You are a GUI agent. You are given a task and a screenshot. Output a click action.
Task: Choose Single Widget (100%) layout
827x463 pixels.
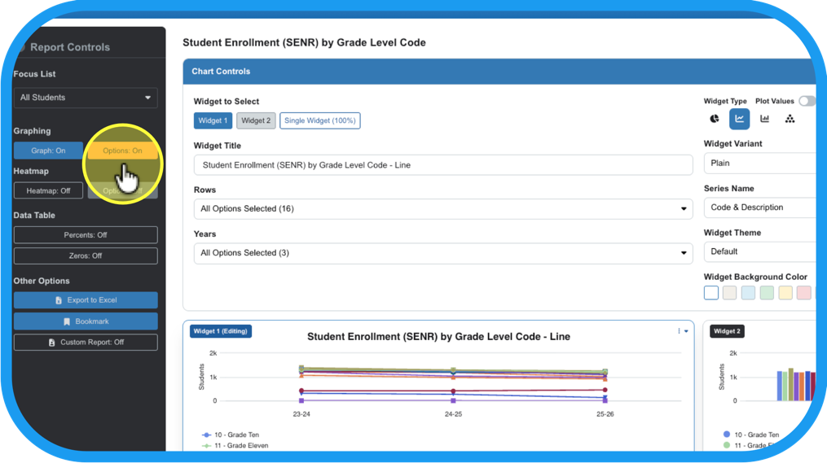pyautogui.click(x=319, y=120)
